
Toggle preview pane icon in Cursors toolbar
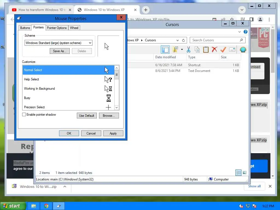pos(165,50)
